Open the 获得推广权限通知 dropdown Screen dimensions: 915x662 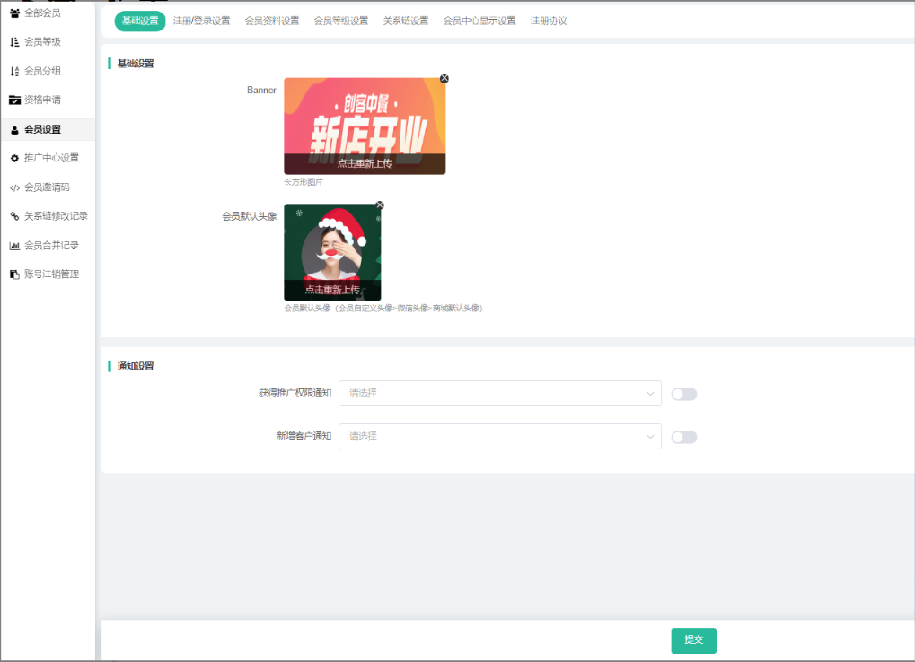[x=499, y=393]
